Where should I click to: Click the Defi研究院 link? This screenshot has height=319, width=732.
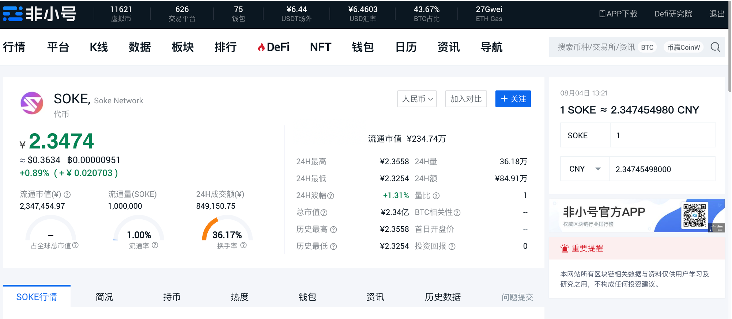point(673,14)
